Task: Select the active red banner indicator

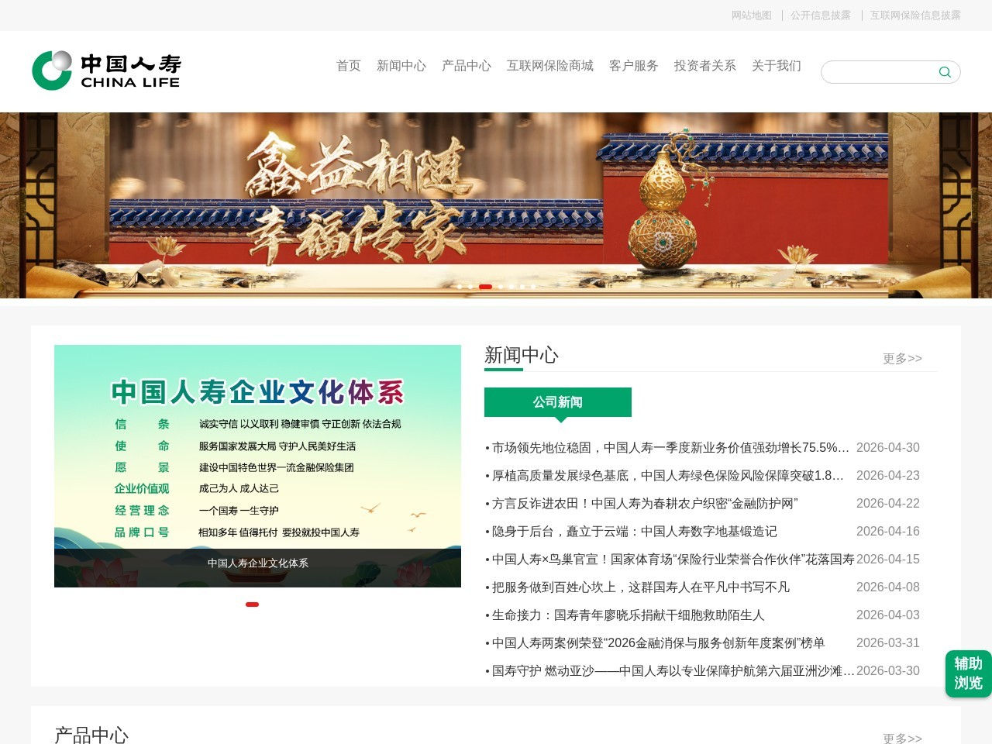Action: tap(485, 287)
